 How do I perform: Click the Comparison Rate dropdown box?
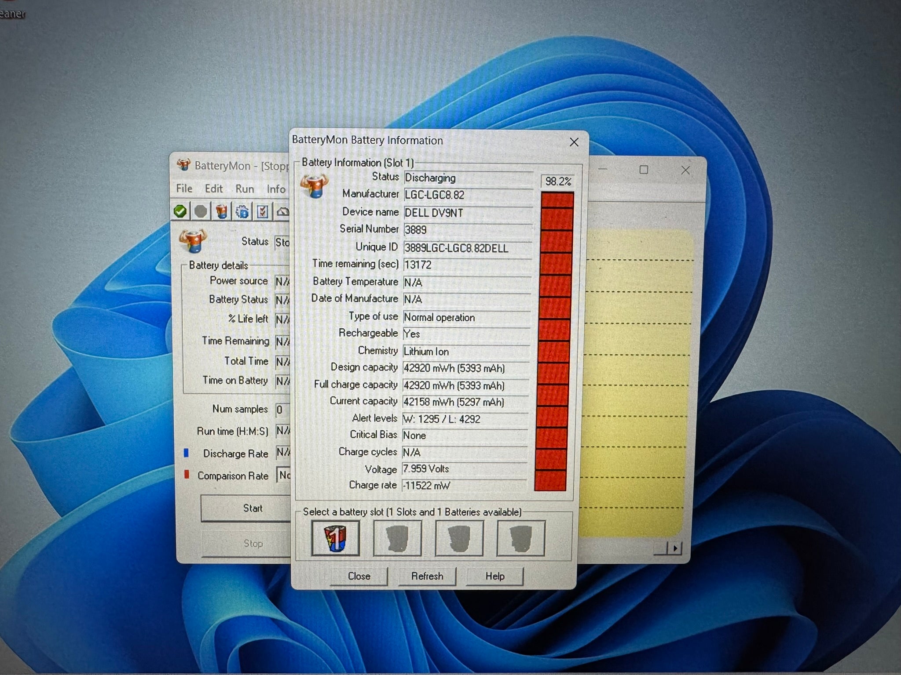click(x=284, y=475)
